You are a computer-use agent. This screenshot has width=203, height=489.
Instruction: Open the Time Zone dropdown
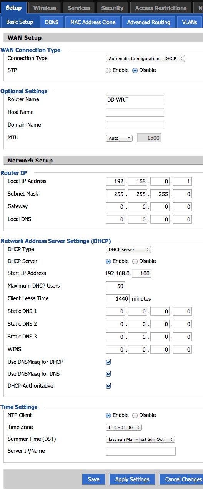(x=124, y=427)
